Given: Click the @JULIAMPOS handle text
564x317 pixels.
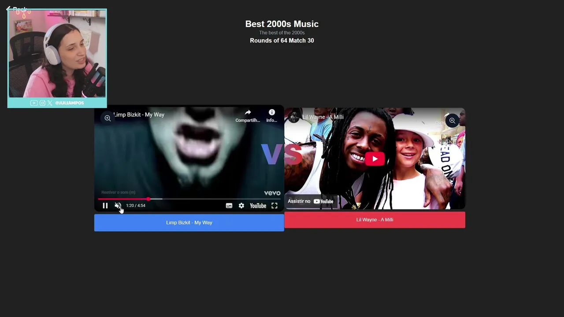Looking at the screenshot, I should [70, 103].
